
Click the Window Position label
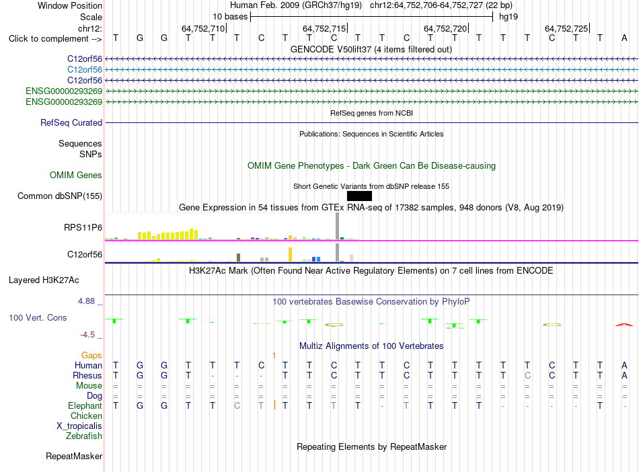70,5
